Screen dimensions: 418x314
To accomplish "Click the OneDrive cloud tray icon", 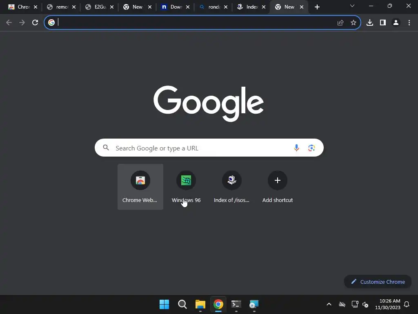I will click(342, 304).
